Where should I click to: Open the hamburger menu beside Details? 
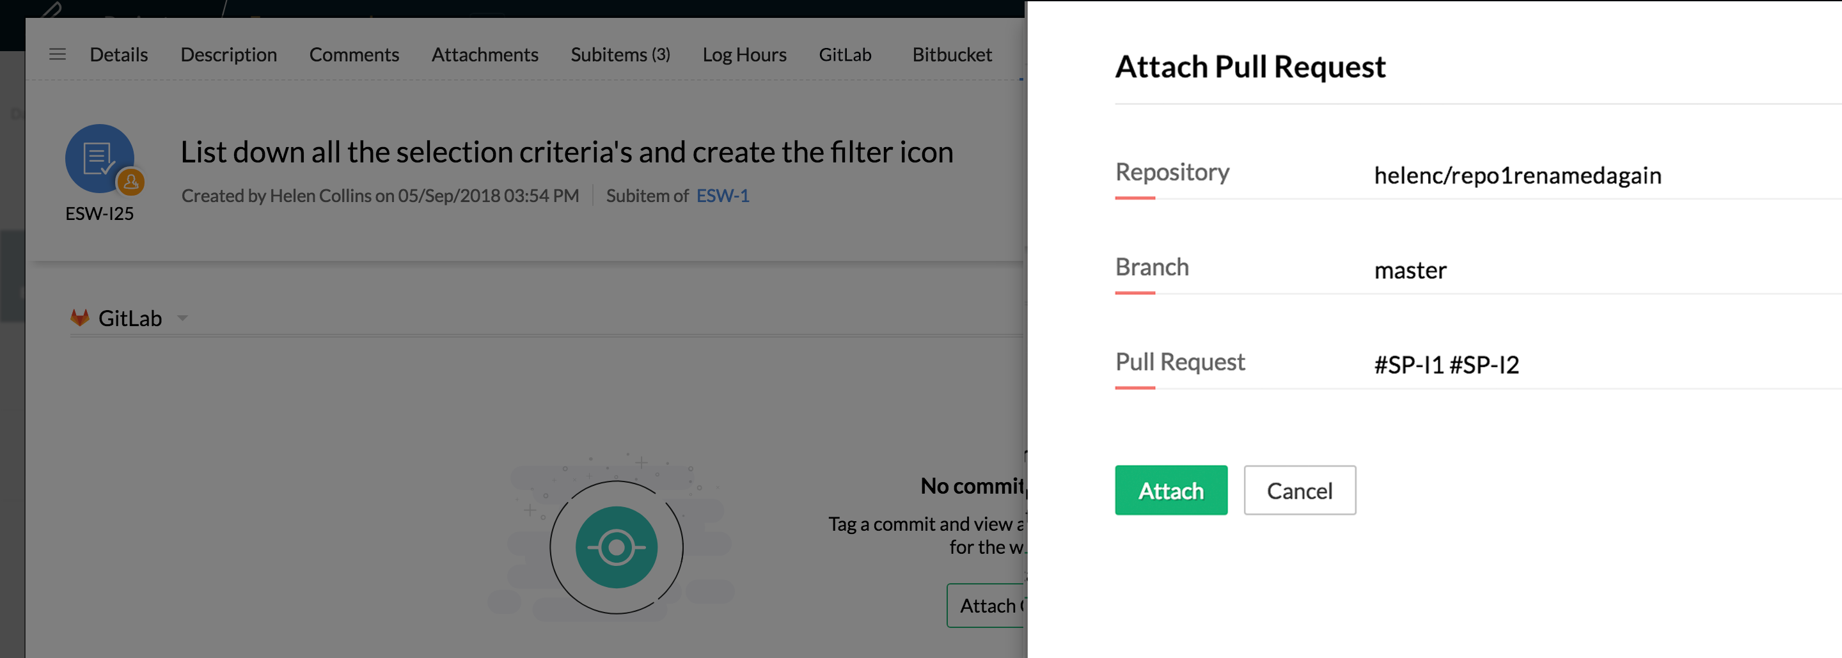[57, 54]
